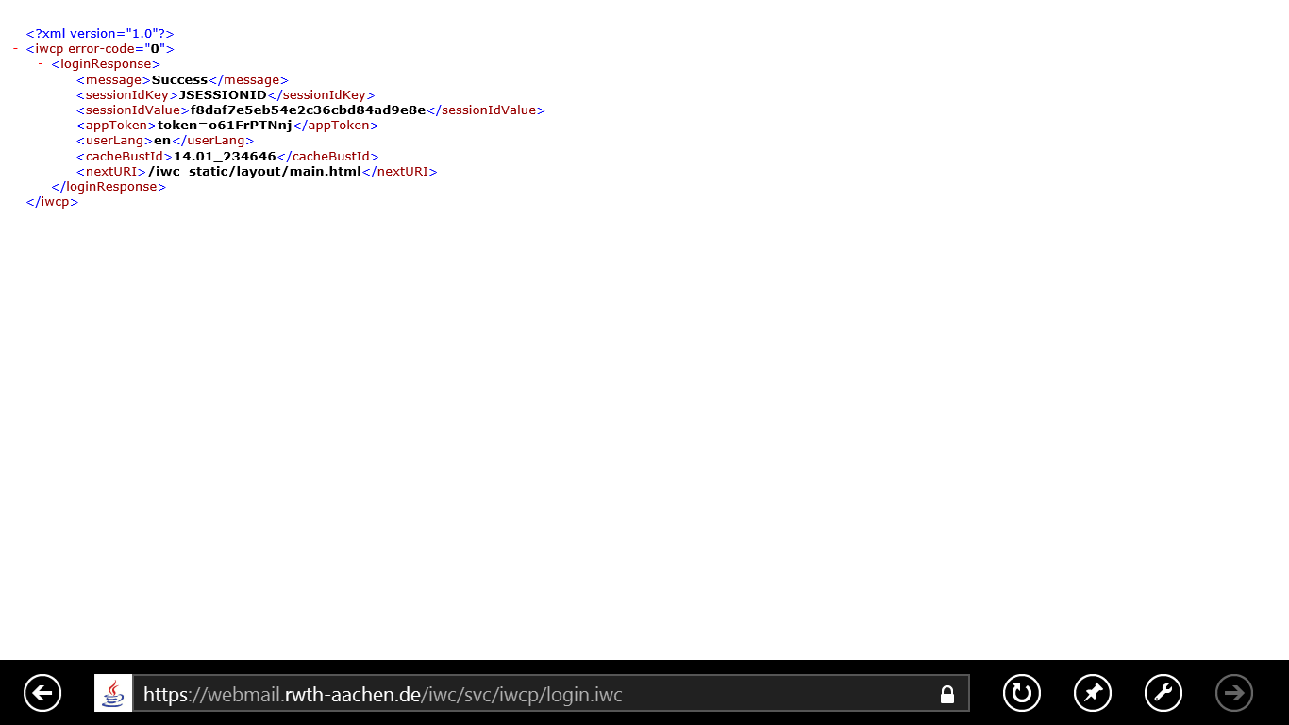Focus the address bar URL field

[551, 693]
